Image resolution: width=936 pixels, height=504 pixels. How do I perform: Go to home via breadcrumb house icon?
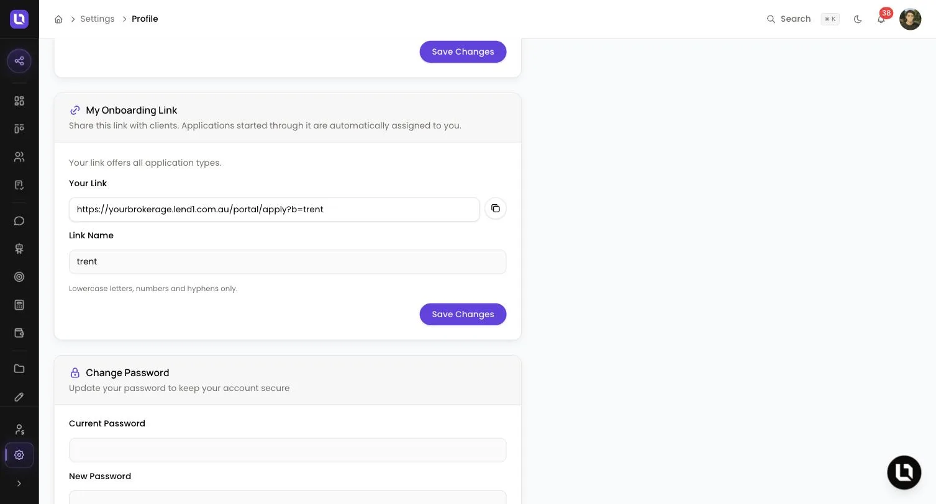58,19
